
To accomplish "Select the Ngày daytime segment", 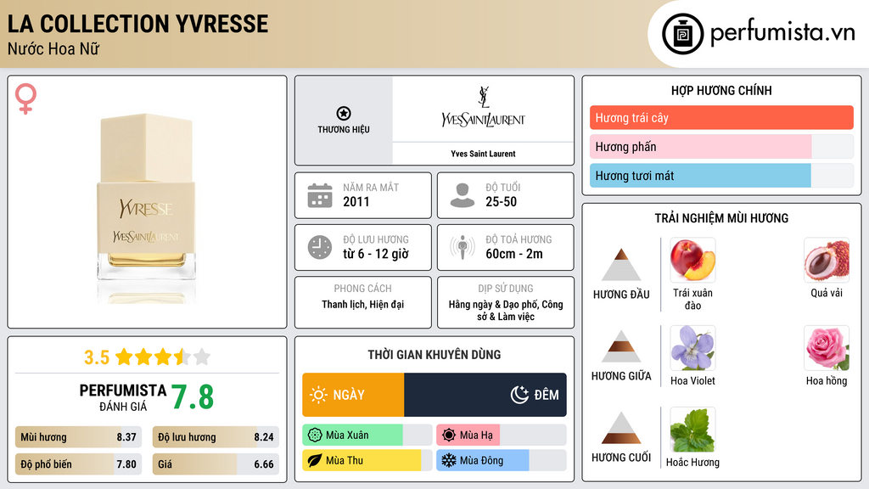I will pos(353,395).
